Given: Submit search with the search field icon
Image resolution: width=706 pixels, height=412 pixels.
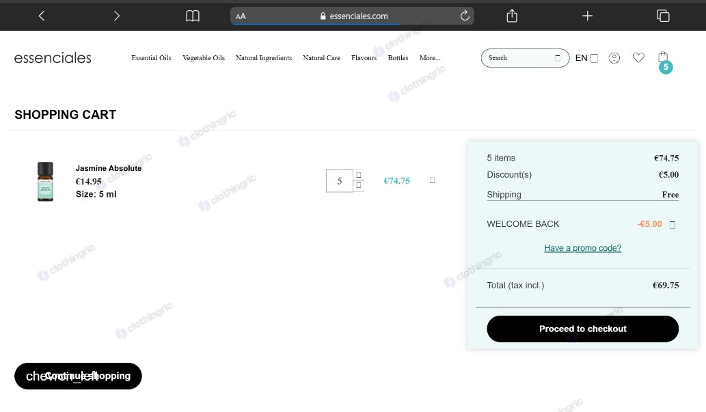Looking at the screenshot, I should [558, 58].
